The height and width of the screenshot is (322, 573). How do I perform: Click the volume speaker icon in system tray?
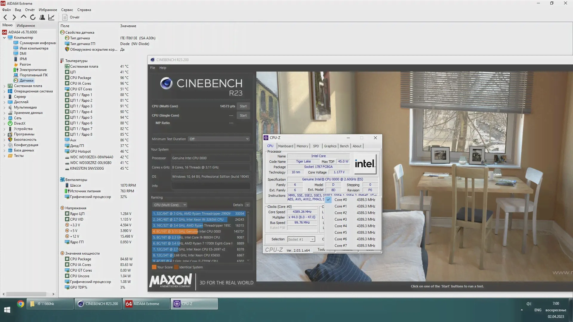[529, 304]
